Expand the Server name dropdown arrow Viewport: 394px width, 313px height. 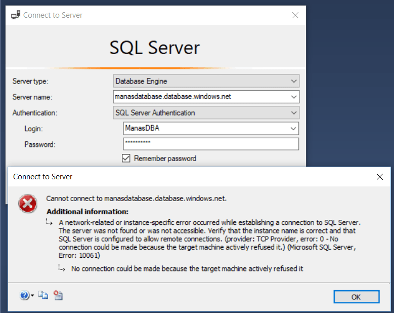coord(294,97)
